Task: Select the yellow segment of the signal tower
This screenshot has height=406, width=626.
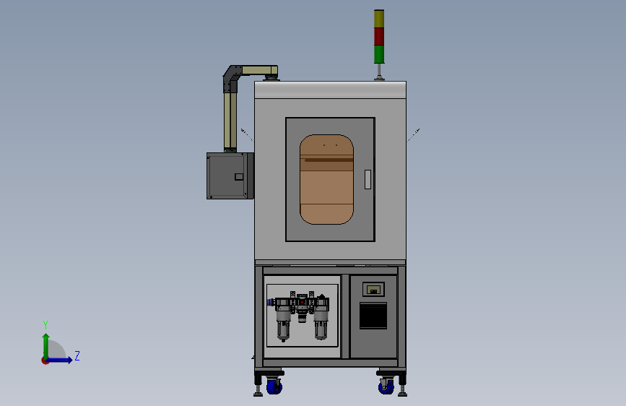Action: pos(379,19)
